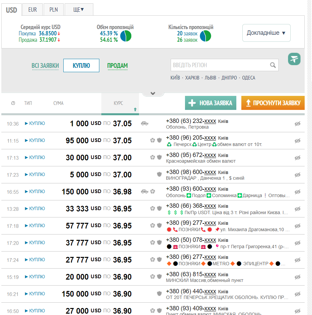Click the pie chart beside offer count

coord(205,36)
